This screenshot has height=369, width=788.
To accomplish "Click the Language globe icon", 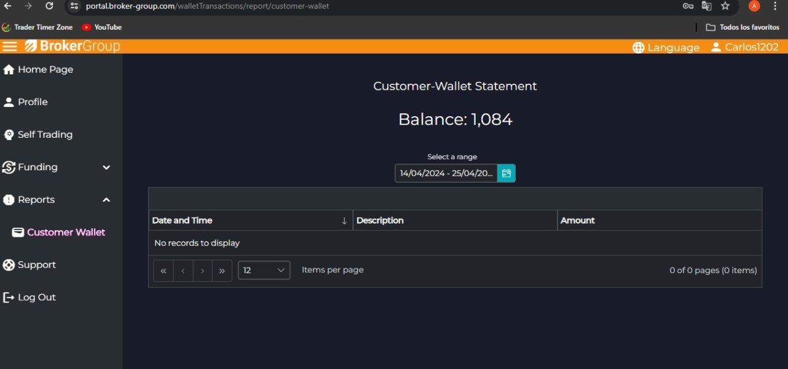I will click(x=639, y=47).
